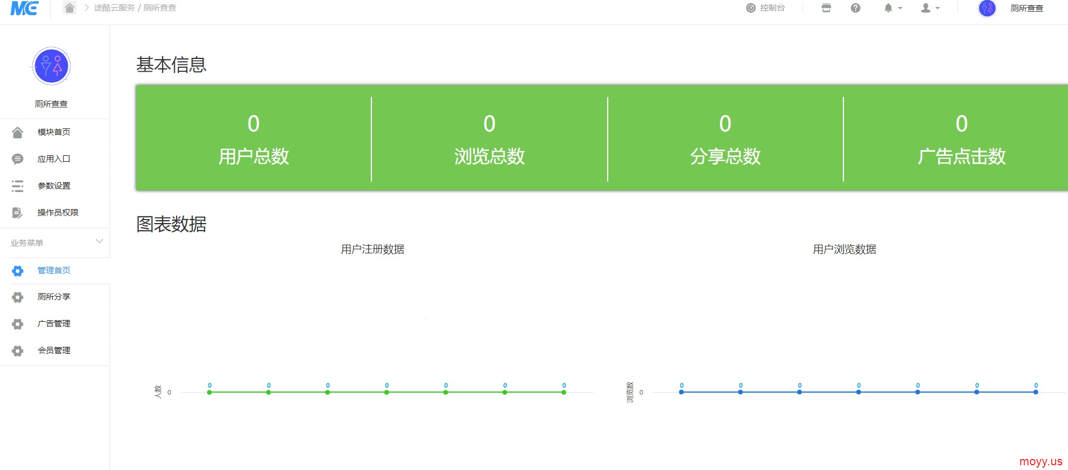The image size is (1068, 470).
Task: Open user account dropdown
Action: tap(930, 8)
